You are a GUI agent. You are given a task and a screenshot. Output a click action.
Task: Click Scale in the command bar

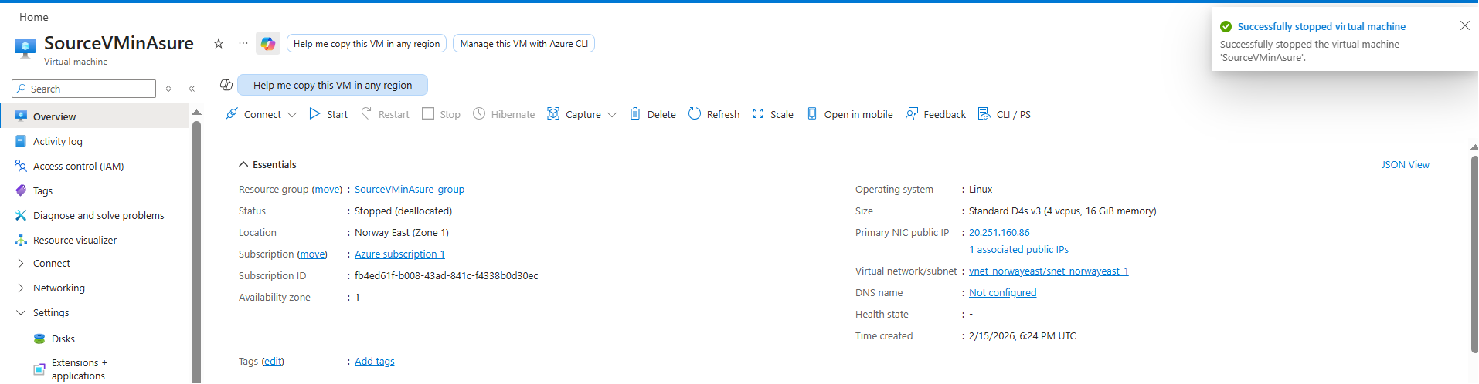773,114
